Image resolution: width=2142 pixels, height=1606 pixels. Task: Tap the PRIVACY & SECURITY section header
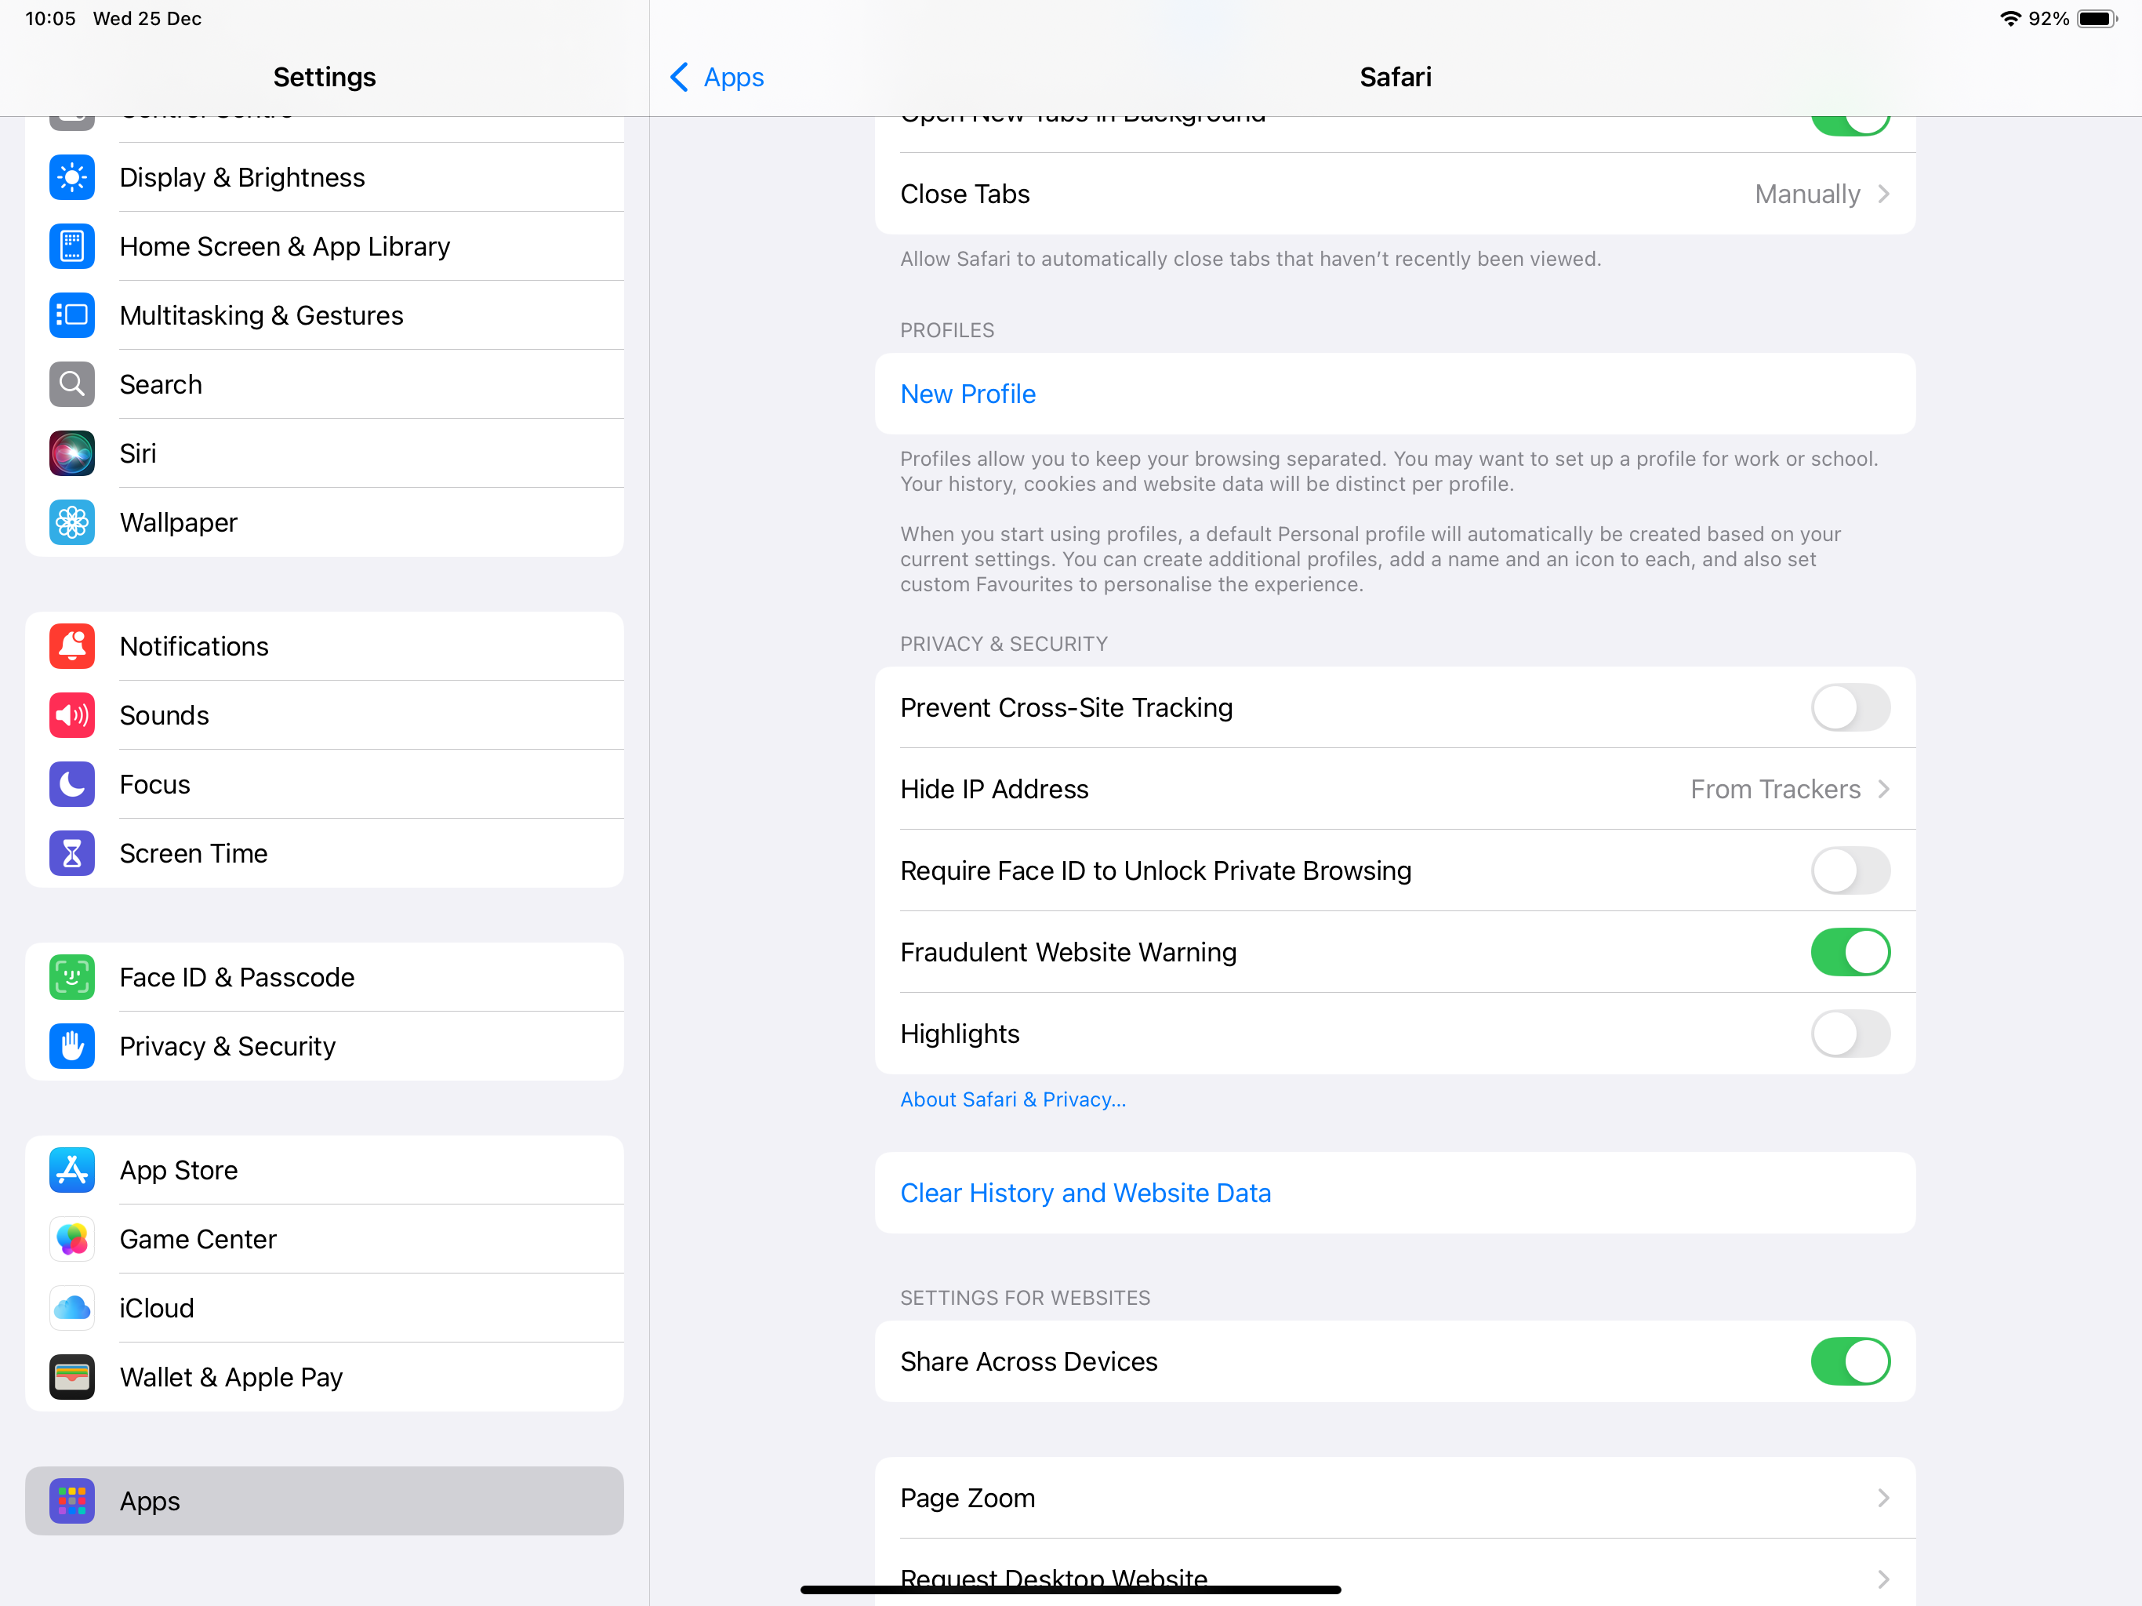1004,644
